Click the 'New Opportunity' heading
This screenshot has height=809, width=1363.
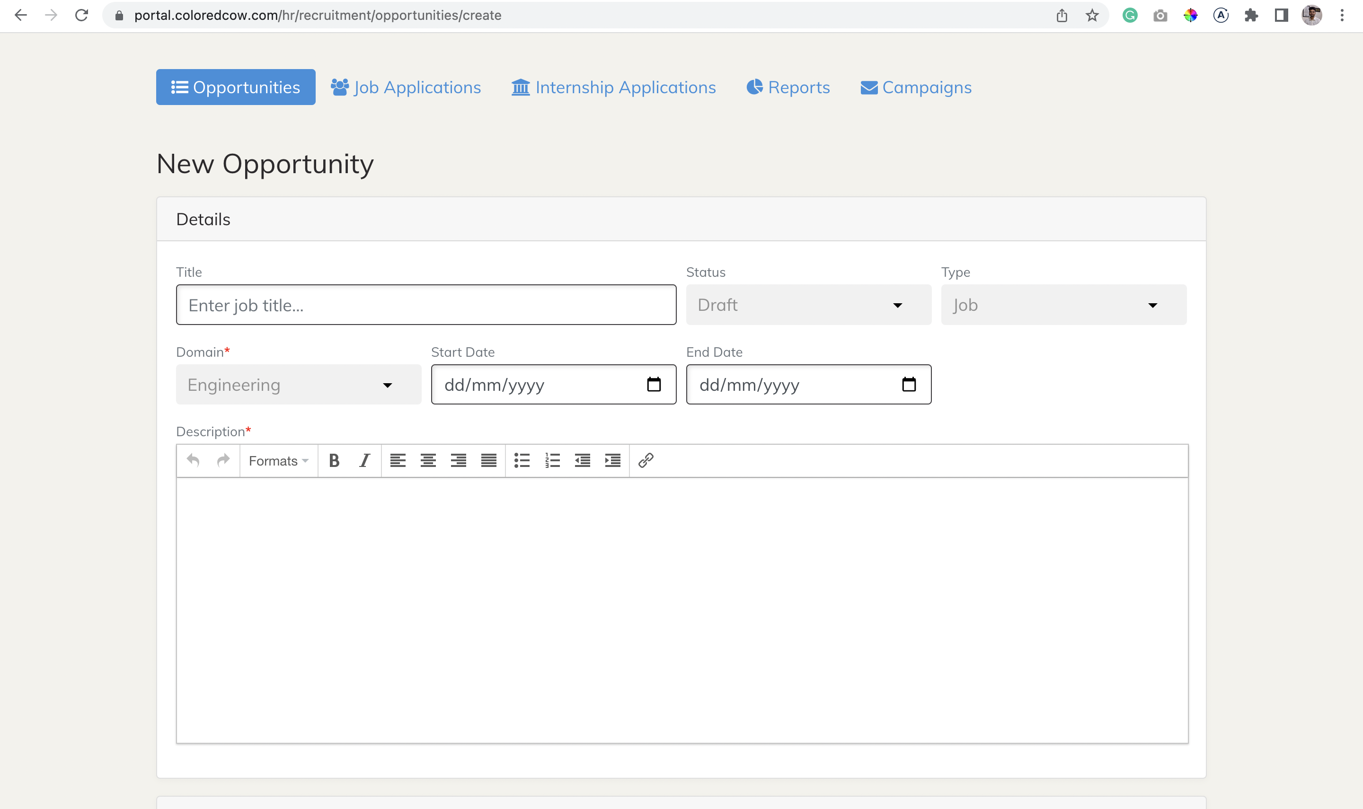pyautogui.click(x=265, y=164)
